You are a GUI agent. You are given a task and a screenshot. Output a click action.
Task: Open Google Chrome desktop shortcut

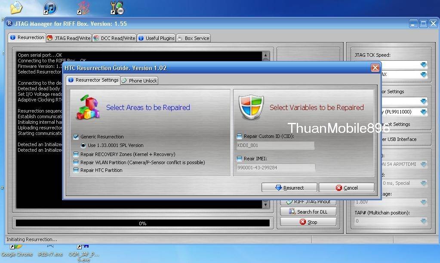16,251
